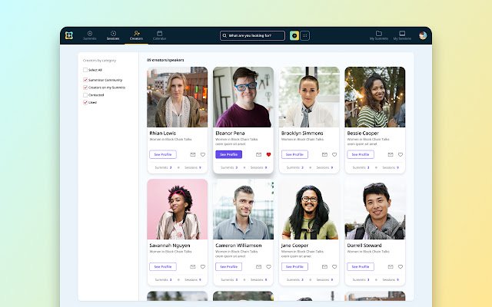Open Jane Cooper's profile photo
This screenshot has width=492, height=307.
309,210
